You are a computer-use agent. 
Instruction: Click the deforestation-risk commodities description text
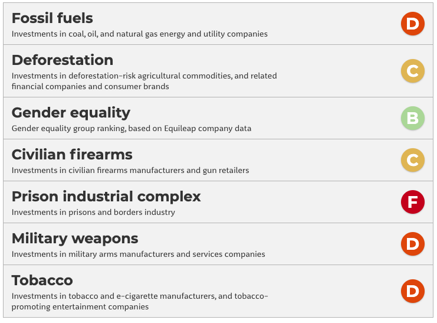coord(144,81)
